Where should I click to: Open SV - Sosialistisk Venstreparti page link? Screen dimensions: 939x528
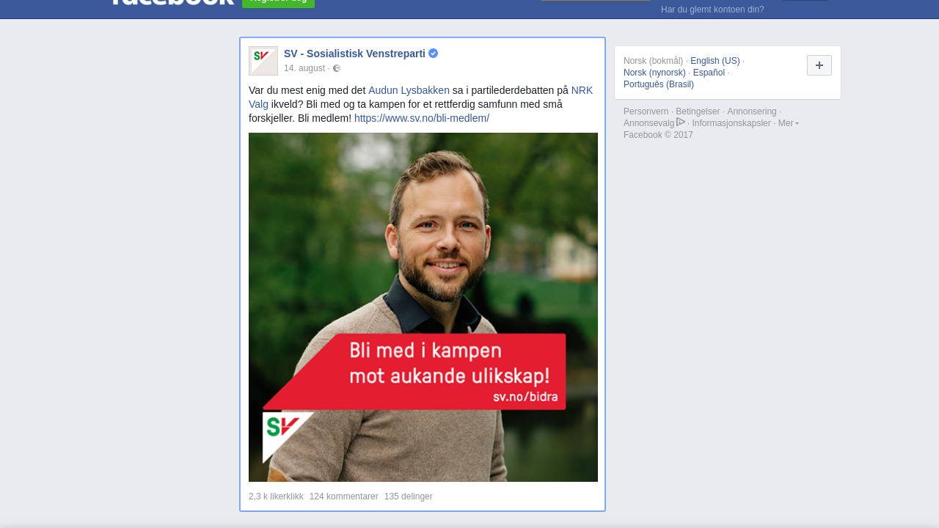click(x=354, y=54)
